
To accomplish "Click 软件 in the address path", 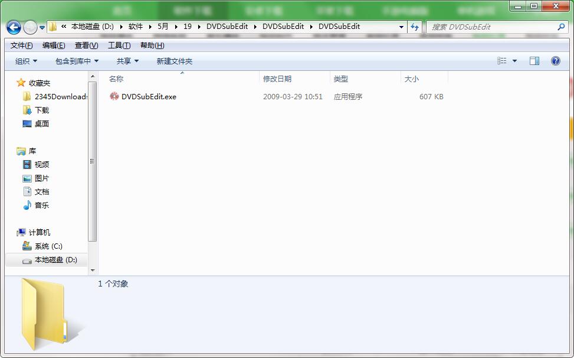I will 136,27.
